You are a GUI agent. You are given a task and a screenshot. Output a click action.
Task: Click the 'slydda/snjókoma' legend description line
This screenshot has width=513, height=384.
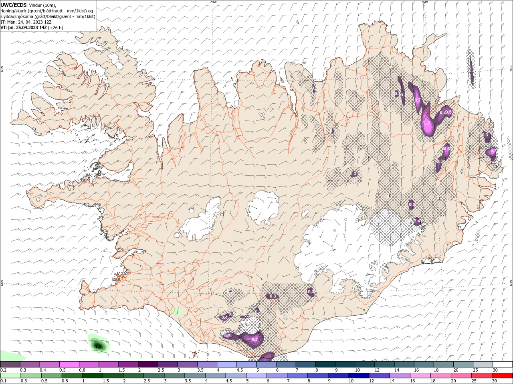click(48, 16)
